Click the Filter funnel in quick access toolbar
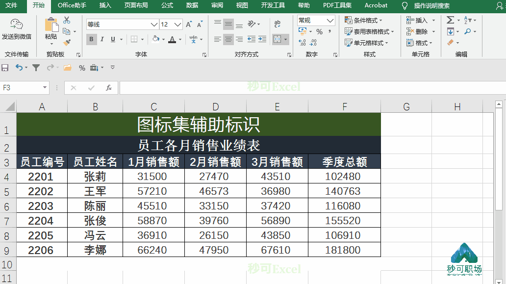This screenshot has height=284, width=506. tap(36, 68)
